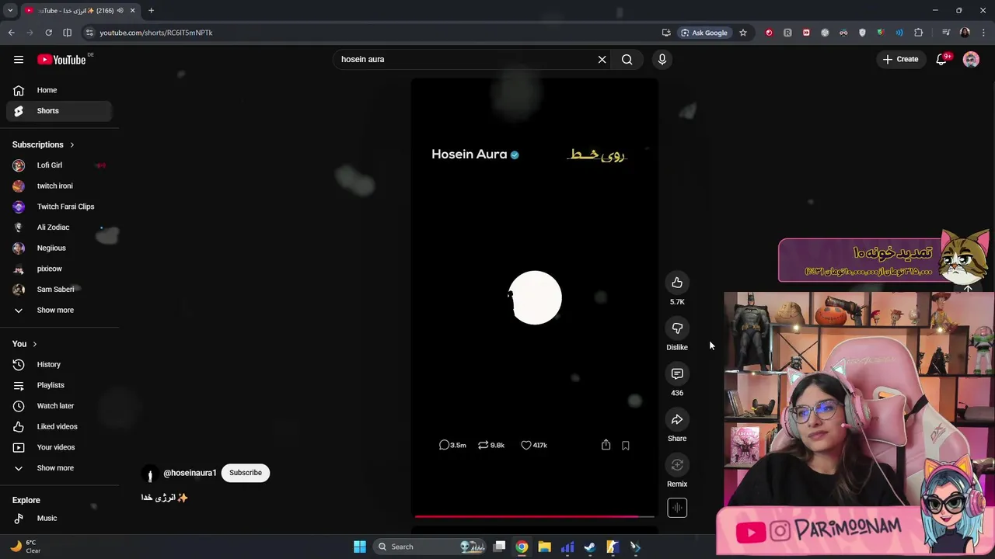View site information in address bar
The width and height of the screenshot is (995, 559).
pyautogui.click(x=89, y=33)
